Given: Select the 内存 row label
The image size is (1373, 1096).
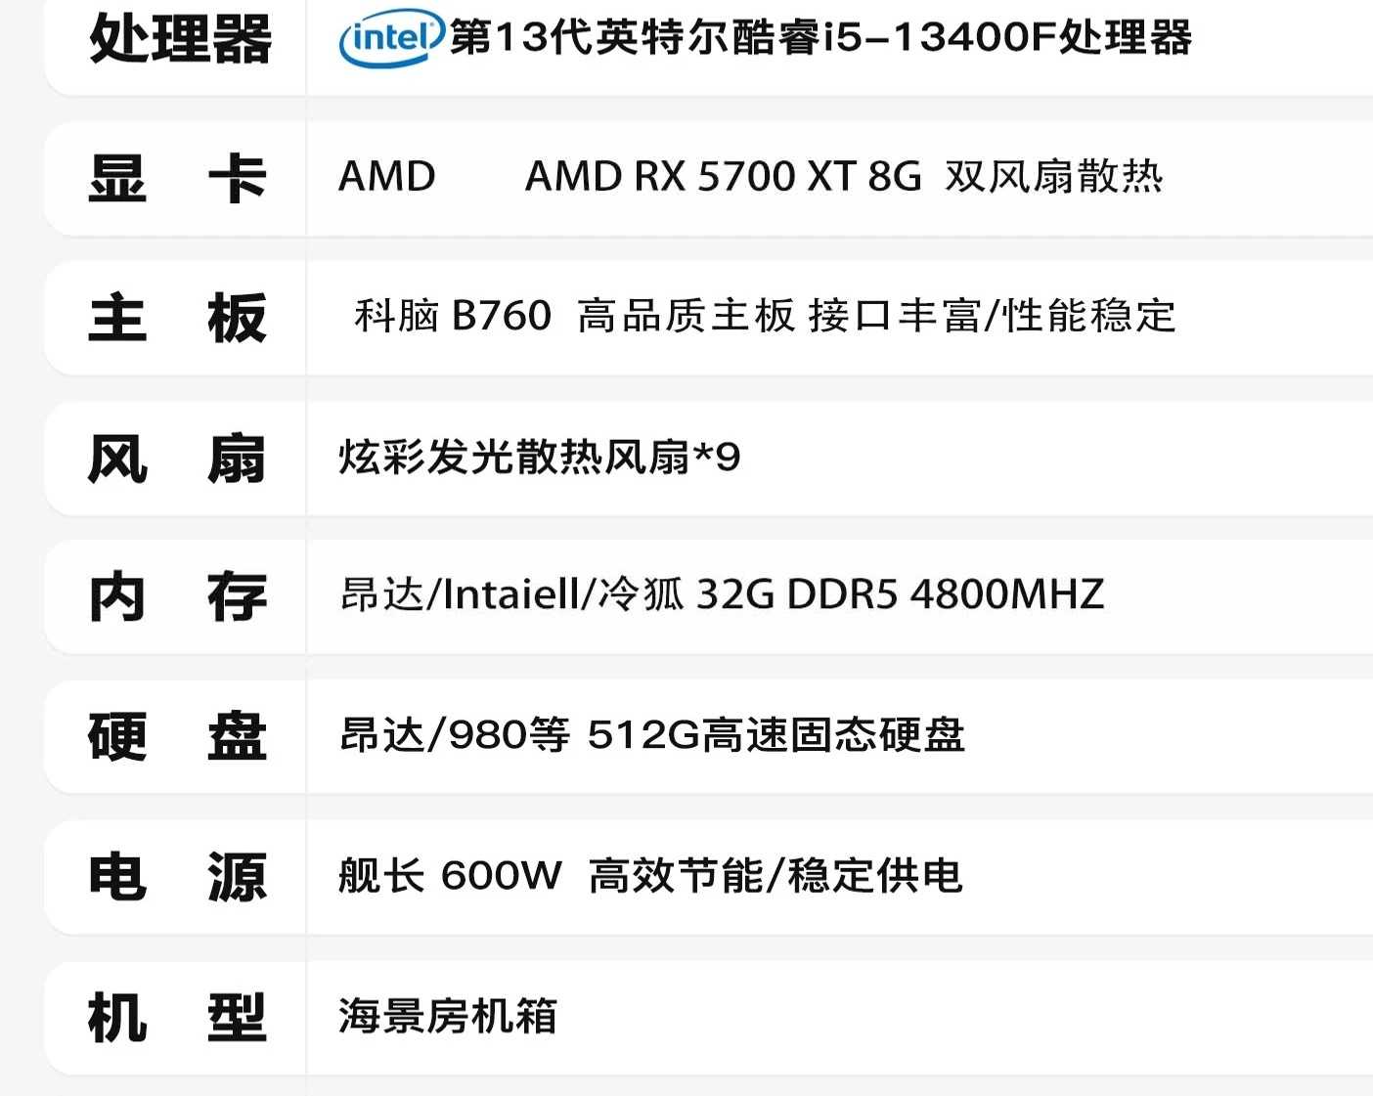Looking at the screenshot, I should (177, 597).
